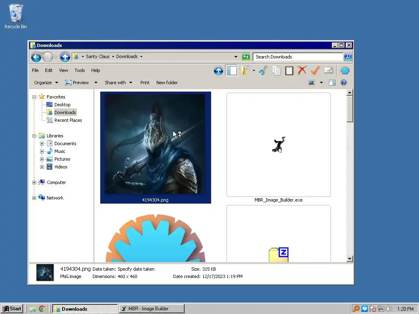Open recent pages dropdown next to Forward

[x=55, y=57]
